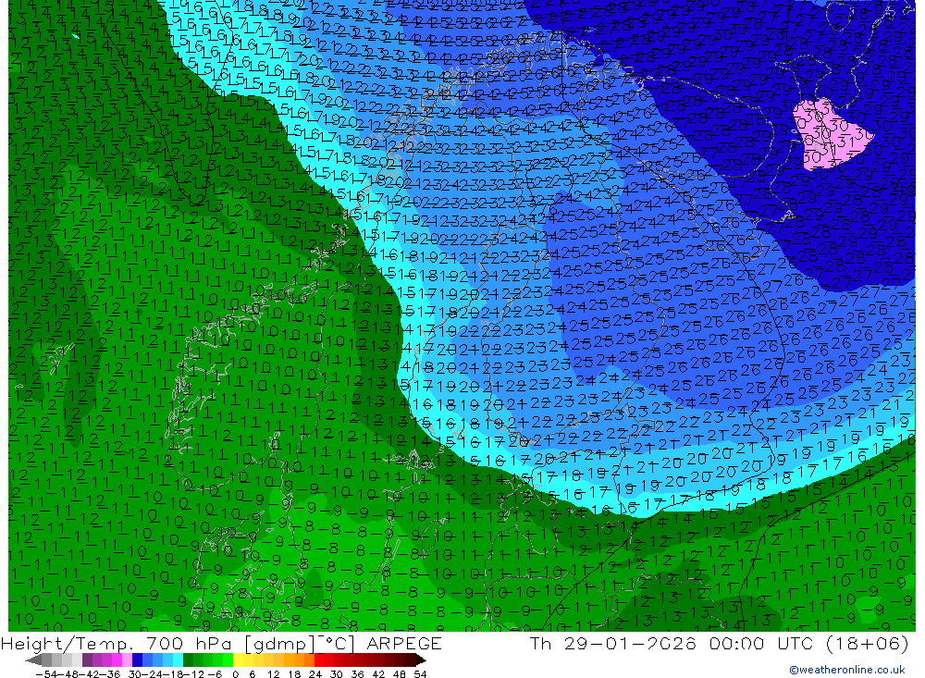Click the '18' value on the legend scale
Viewport: 925px width, 678px height.
click(x=294, y=674)
